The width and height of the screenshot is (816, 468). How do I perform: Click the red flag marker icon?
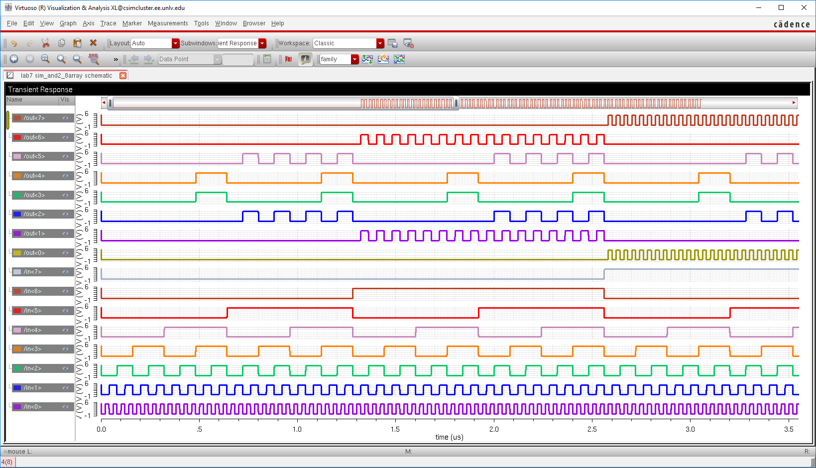pos(289,59)
